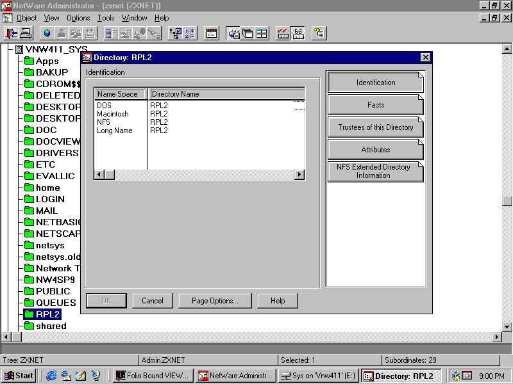The width and height of the screenshot is (513, 384).
Task: Select the LOGIN folder in the tree
Action: [44, 199]
